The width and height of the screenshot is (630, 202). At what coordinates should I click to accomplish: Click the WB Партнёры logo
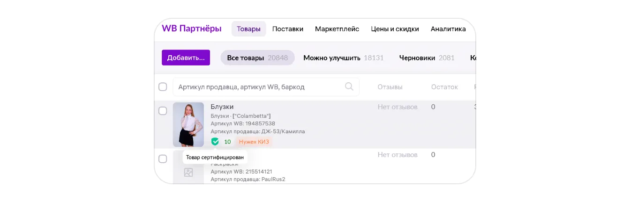(x=192, y=29)
